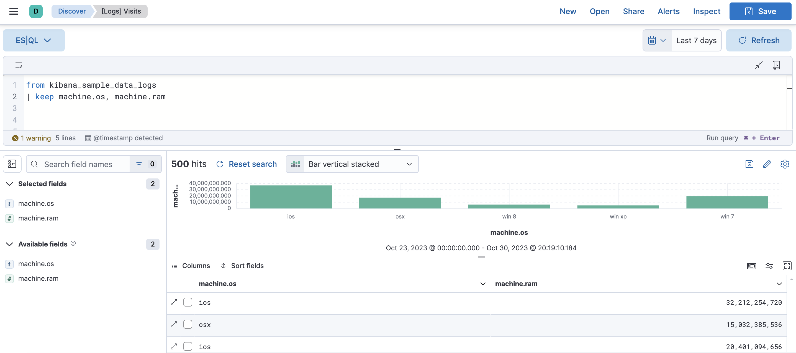796x353 pixels.
Task: Open the Alerts menu
Action: pos(668,11)
